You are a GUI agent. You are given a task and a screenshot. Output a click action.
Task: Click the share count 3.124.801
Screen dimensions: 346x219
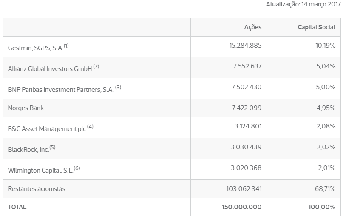point(248,126)
